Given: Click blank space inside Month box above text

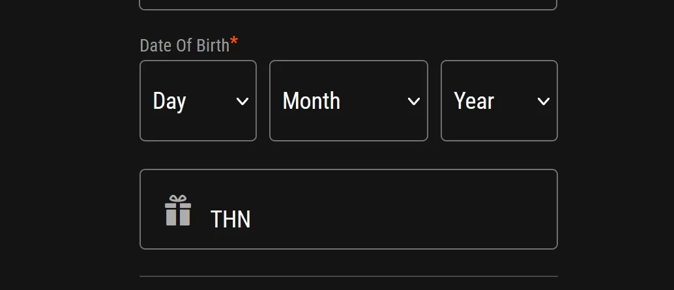Looking at the screenshot, I should tap(349, 75).
